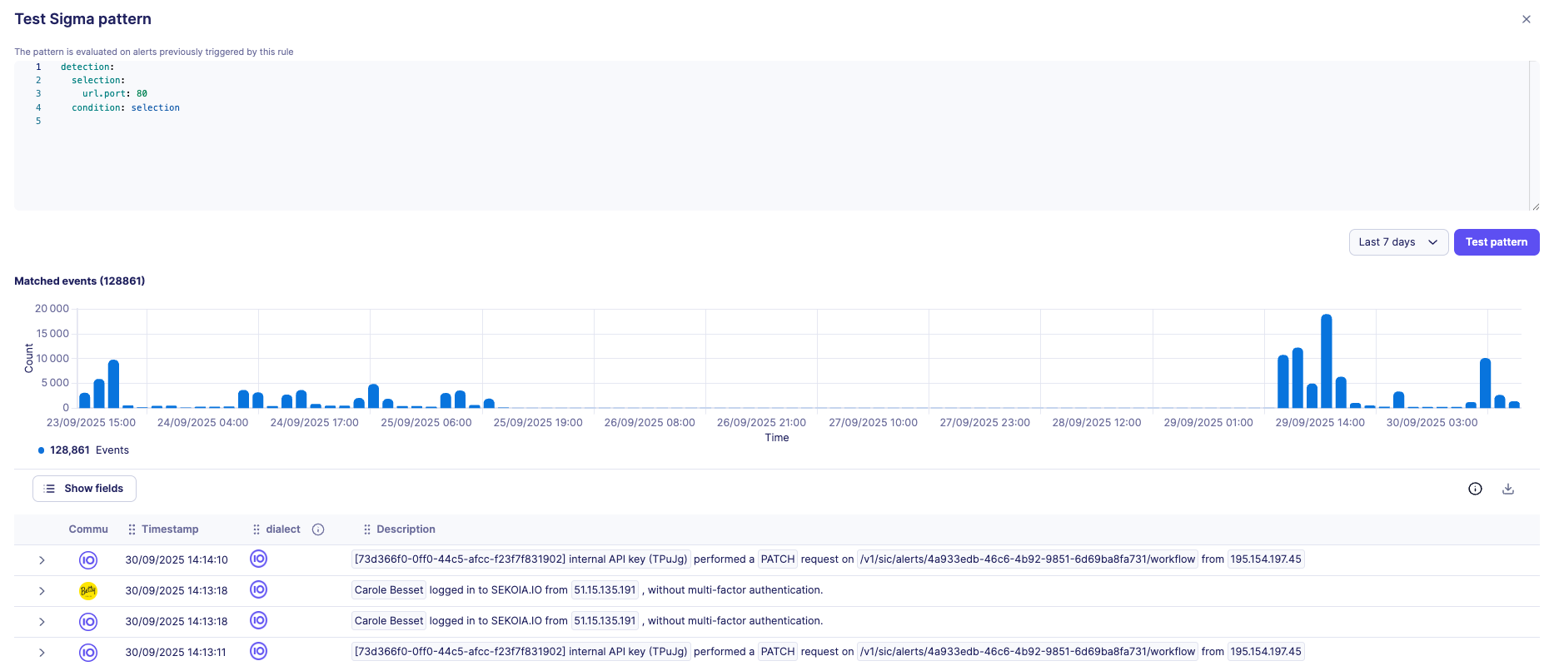The image size is (1554, 666).
Task: Expand the 14:13:11 event row
Action: tap(42, 653)
